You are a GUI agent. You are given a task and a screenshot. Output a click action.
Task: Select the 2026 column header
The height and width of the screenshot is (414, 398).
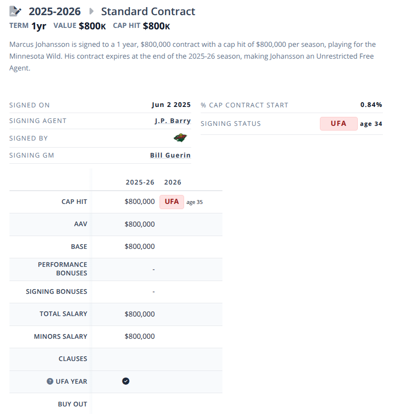pyautogui.click(x=173, y=182)
